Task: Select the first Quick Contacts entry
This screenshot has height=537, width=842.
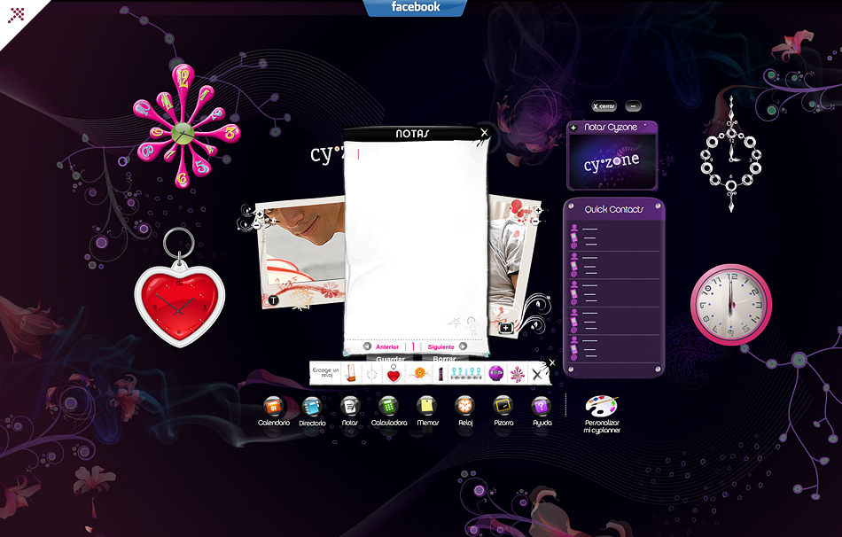Action: (x=614, y=237)
